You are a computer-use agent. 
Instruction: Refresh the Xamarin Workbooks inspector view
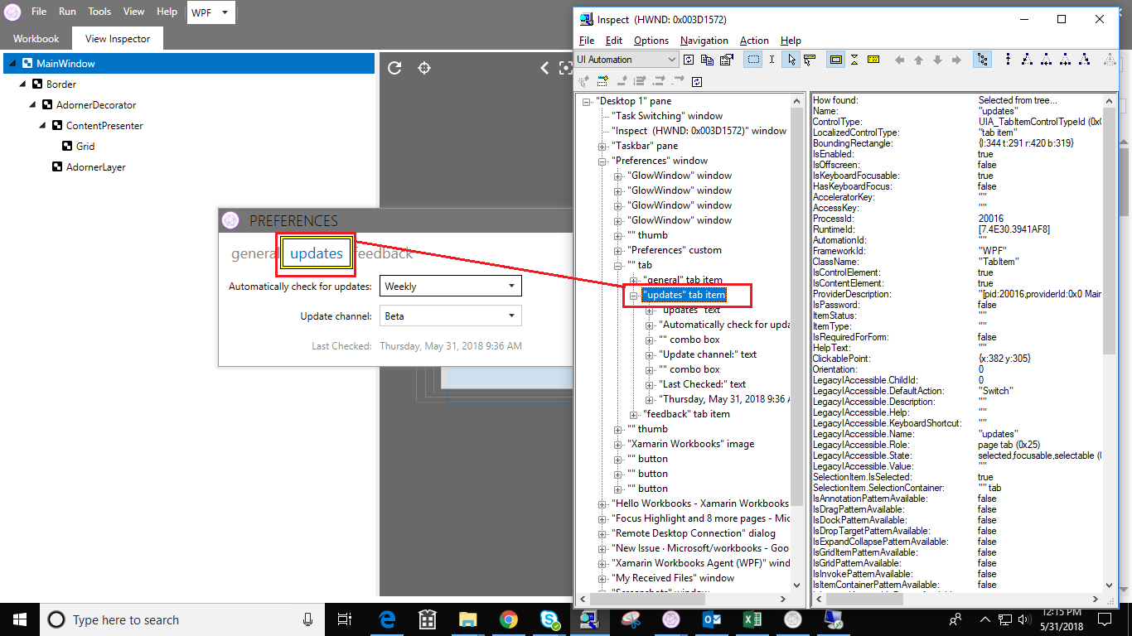pyautogui.click(x=395, y=68)
